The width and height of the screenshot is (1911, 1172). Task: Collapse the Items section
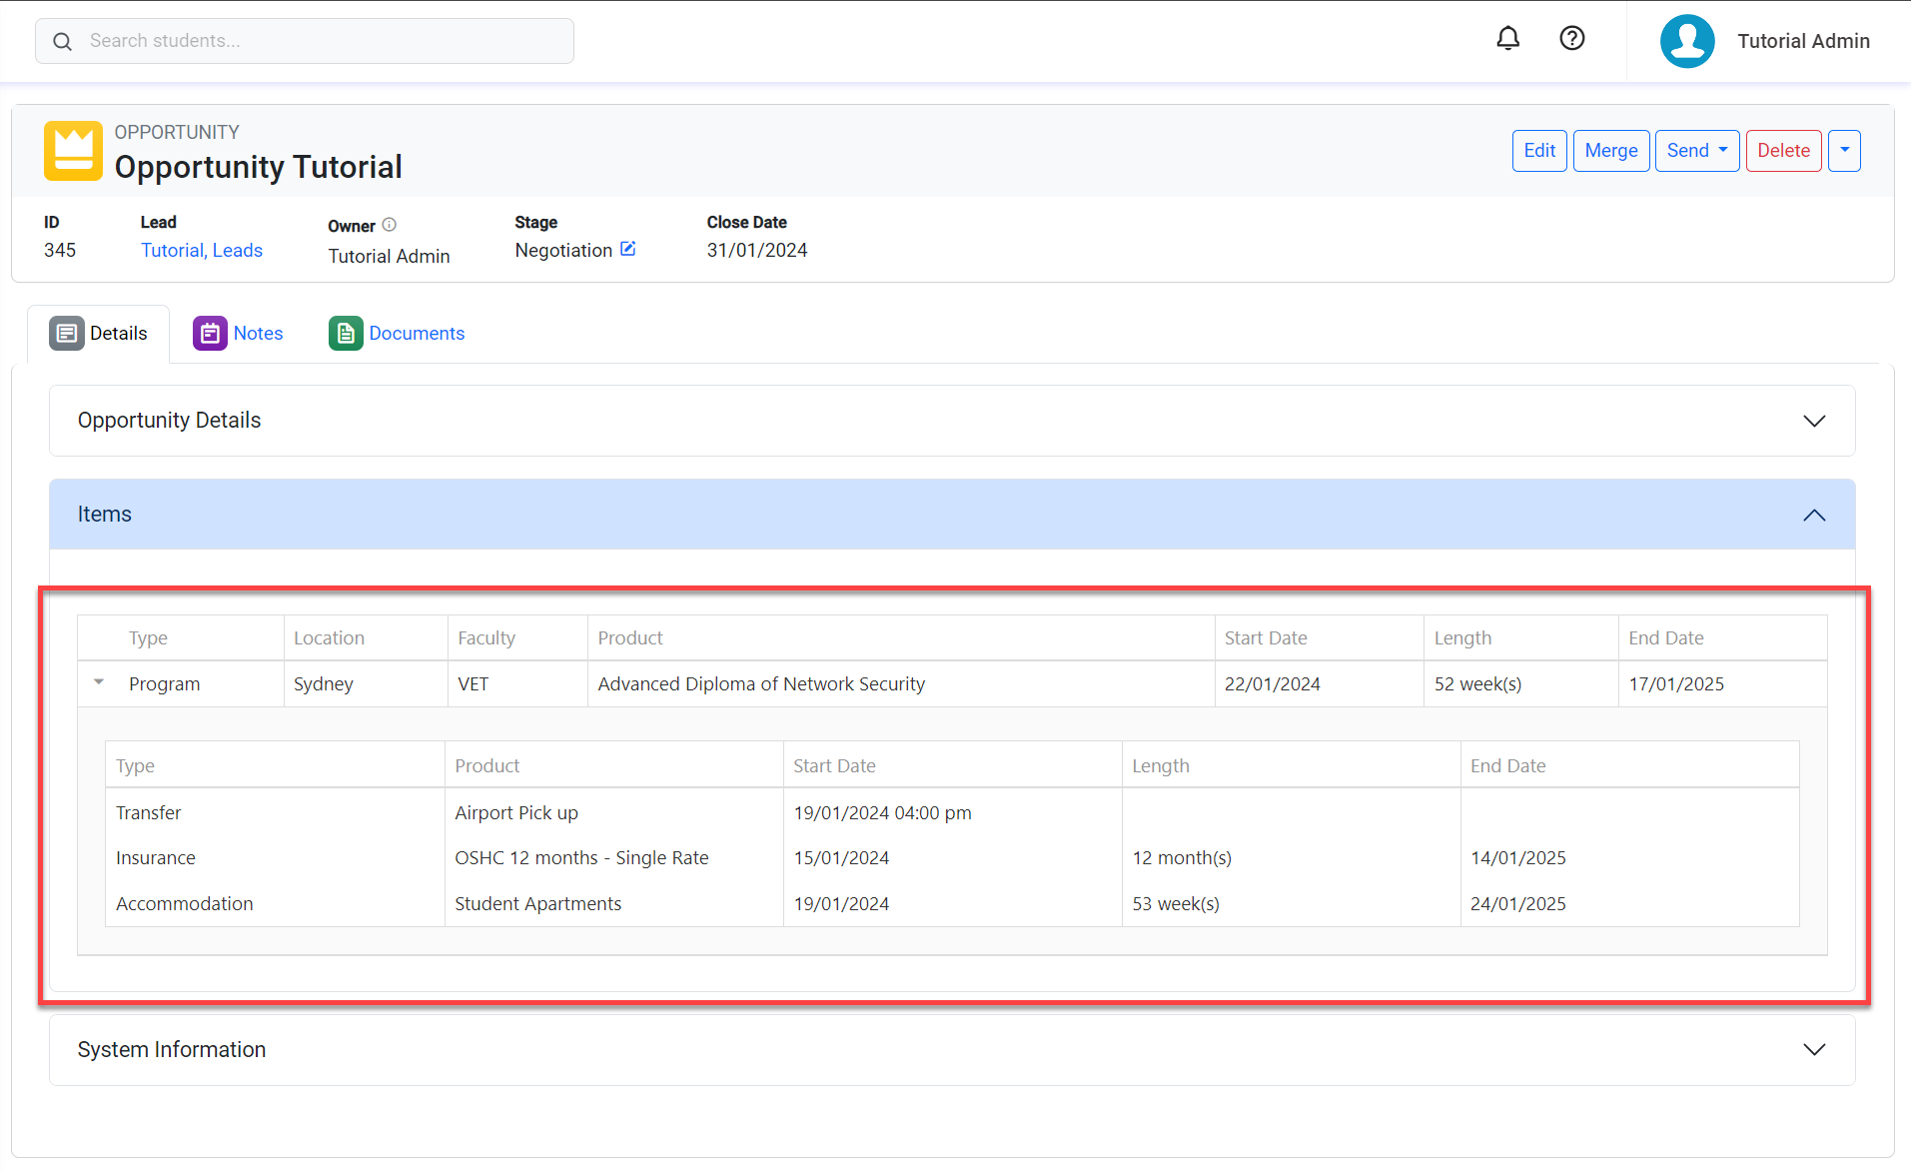coord(1814,515)
